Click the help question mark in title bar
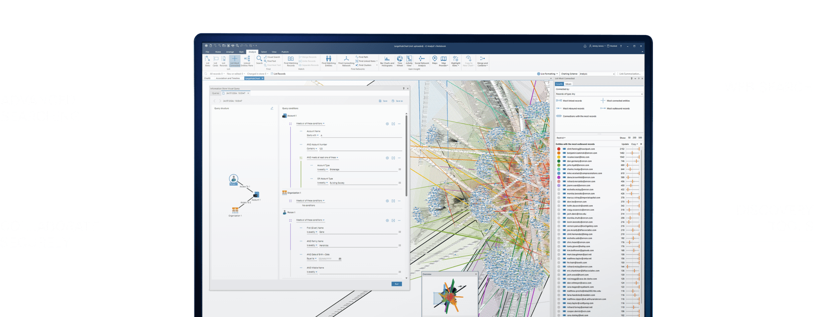The height and width of the screenshot is (317, 814). click(x=621, y=46)
